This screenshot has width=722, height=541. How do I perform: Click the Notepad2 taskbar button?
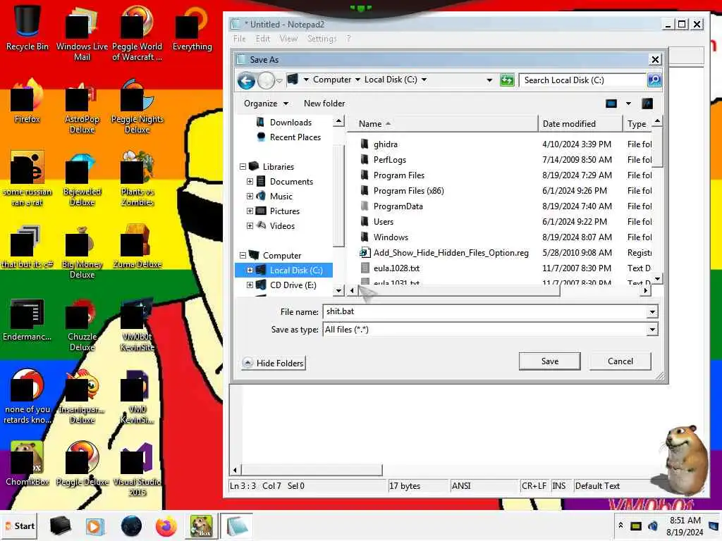[237, 526]
